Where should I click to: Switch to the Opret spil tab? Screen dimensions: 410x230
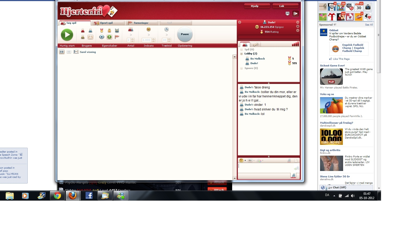[106, 23]
